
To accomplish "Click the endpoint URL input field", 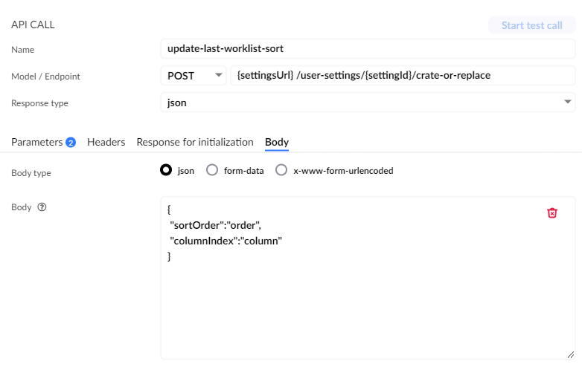I will (403, 76).
